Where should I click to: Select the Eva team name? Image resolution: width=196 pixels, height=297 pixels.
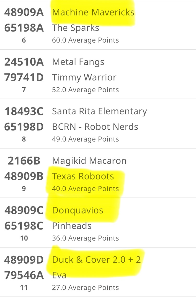(x=59, y=275)
